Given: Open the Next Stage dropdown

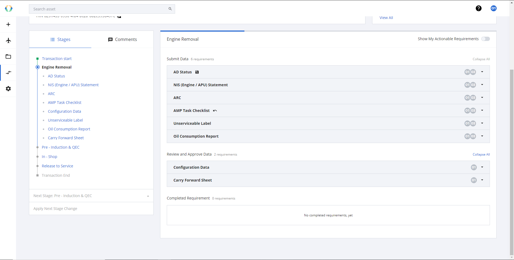Looking at the screenshot, I should (x=91, y=196).
